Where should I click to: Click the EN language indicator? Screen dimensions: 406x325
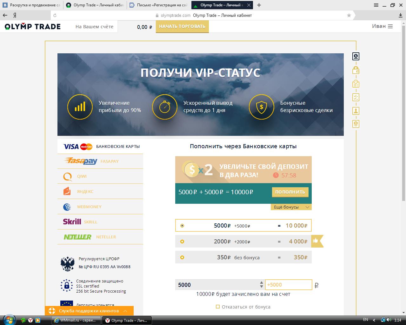click(x=365, y=320)
